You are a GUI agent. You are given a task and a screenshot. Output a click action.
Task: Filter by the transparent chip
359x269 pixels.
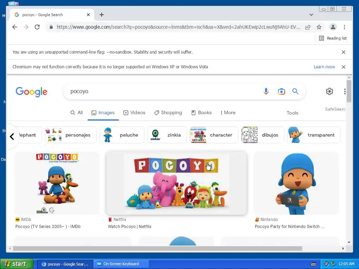tap(314, 135)
